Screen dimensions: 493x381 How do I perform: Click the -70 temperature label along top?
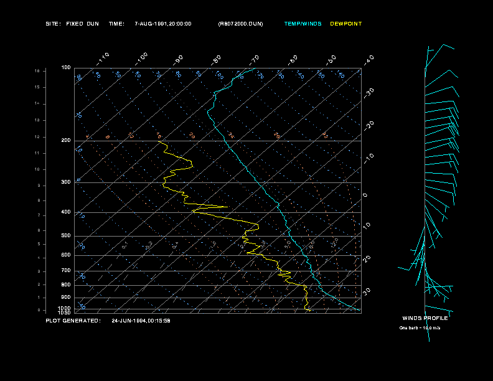coord(255,60)
